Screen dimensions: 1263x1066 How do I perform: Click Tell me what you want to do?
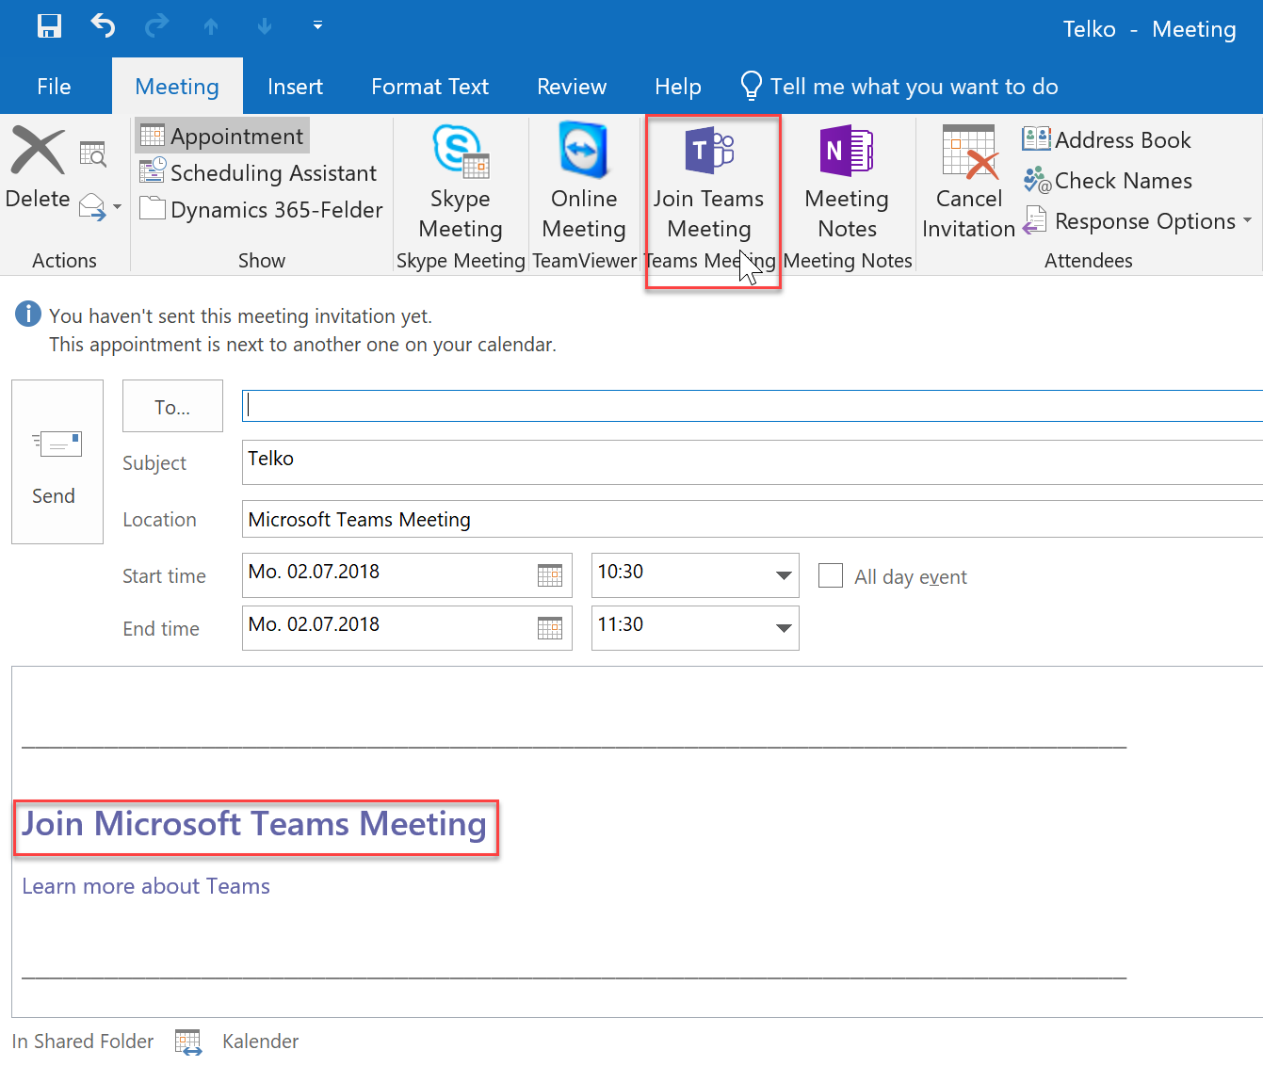899,87
